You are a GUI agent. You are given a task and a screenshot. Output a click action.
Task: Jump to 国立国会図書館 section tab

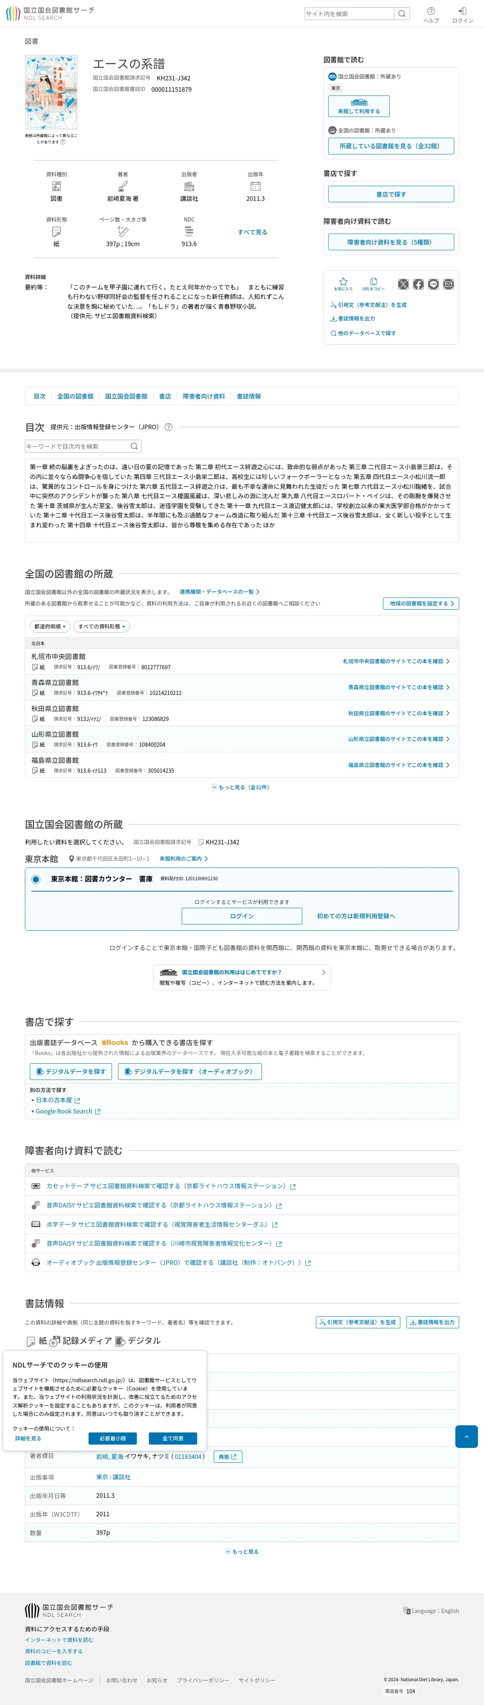pyautogui.click(x=126, y=396)
